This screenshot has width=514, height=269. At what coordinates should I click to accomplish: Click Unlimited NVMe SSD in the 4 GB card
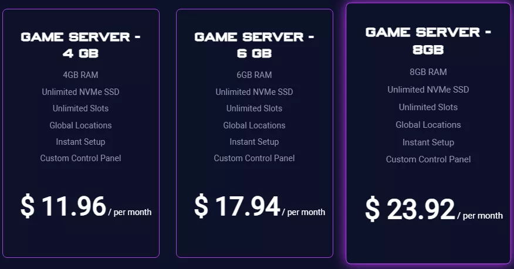(80, 92)
